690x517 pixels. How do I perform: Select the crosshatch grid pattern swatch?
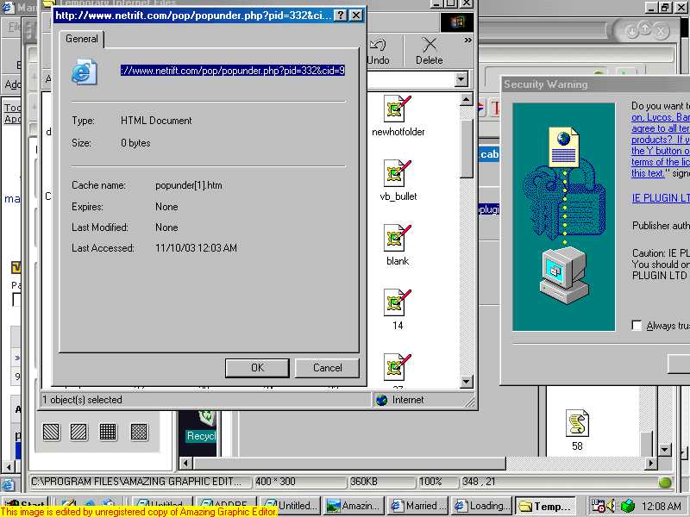pyautogui.click(x=108, y=432)
